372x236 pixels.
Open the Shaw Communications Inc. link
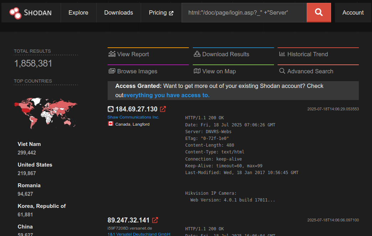point(133,117)
